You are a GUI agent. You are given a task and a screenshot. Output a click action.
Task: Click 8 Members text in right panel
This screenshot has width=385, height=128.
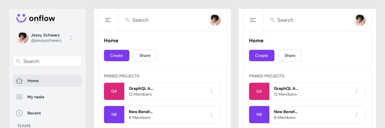coord(285,118)
